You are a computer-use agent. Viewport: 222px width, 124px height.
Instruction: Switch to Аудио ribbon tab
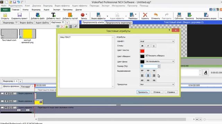46,10
